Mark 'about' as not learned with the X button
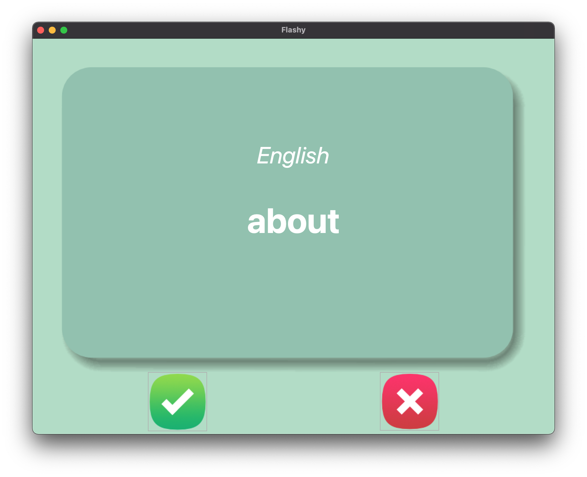 click(410, 402)
